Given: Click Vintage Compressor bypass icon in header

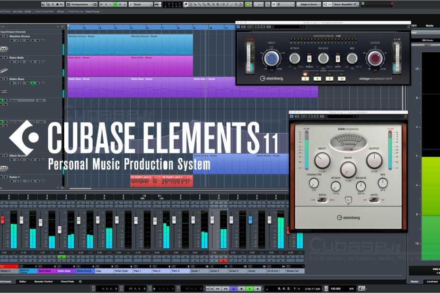Looking at the screenshot, I should point(238,26).
